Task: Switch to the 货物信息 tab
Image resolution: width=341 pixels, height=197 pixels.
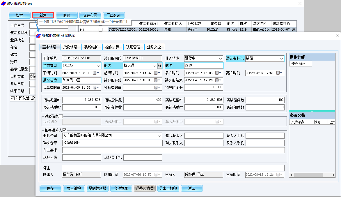Action: pyautogui.click(x=70, y=47)
